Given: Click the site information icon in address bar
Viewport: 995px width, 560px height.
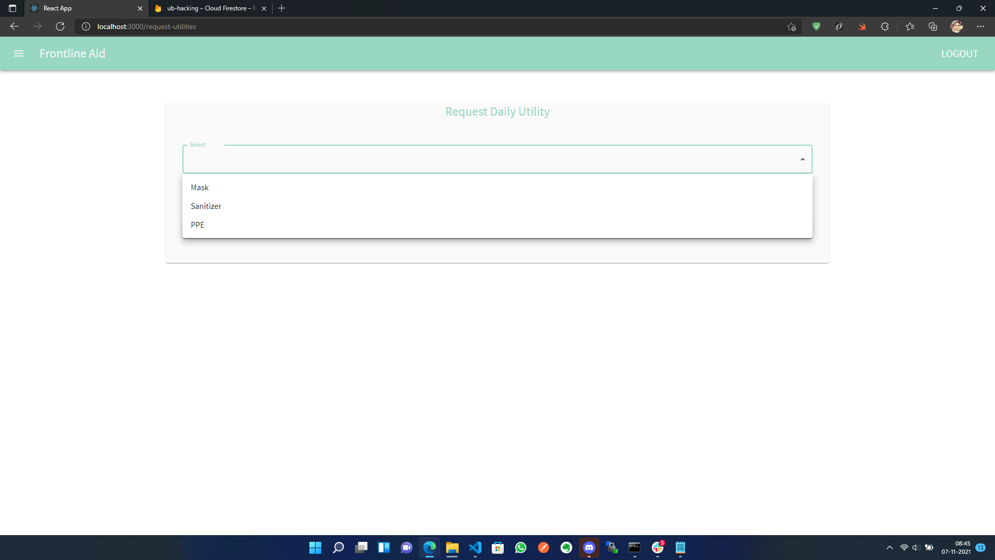Looking at the screenshot, I should [86, 26].
